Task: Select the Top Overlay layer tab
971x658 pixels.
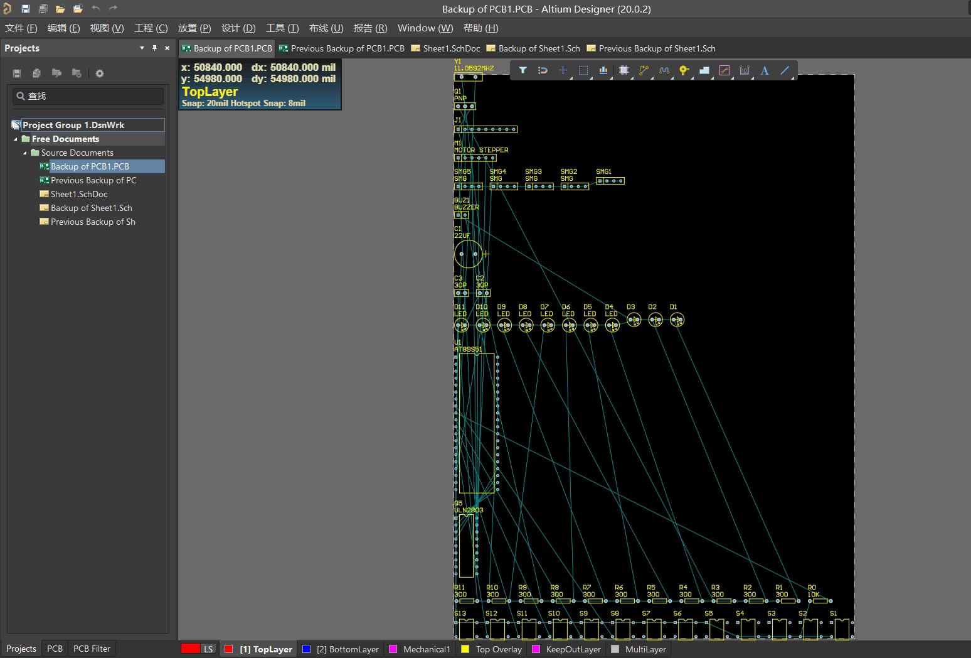Action: coord(492,649)
